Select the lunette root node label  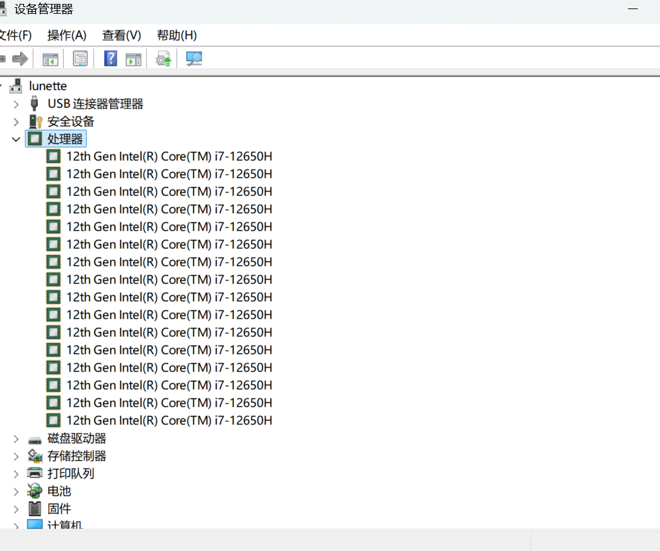48,86
